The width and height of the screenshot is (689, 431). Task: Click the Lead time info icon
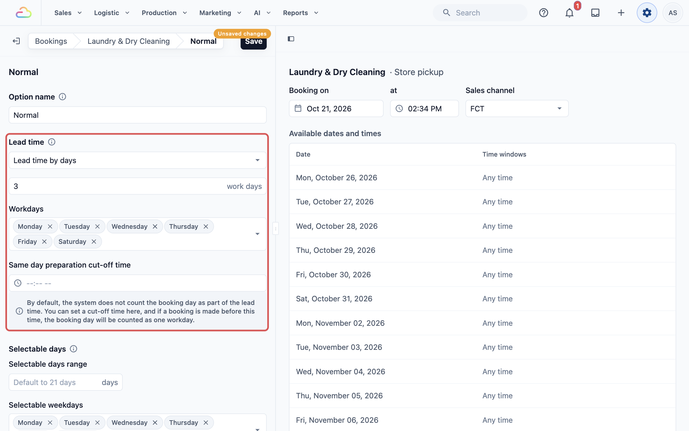pos(52,142)
